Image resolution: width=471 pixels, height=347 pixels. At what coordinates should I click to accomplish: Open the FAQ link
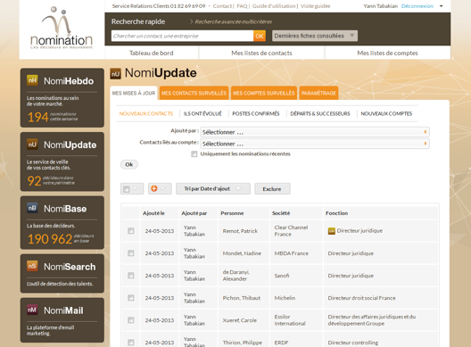tap(242, 6)
